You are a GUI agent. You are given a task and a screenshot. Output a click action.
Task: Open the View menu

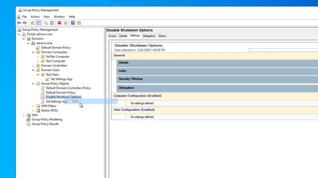(x=46, y=17)
